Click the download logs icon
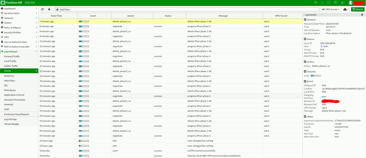 click(50, 9)
